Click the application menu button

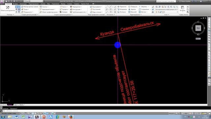pyautogui.click(x=2, y=2)
